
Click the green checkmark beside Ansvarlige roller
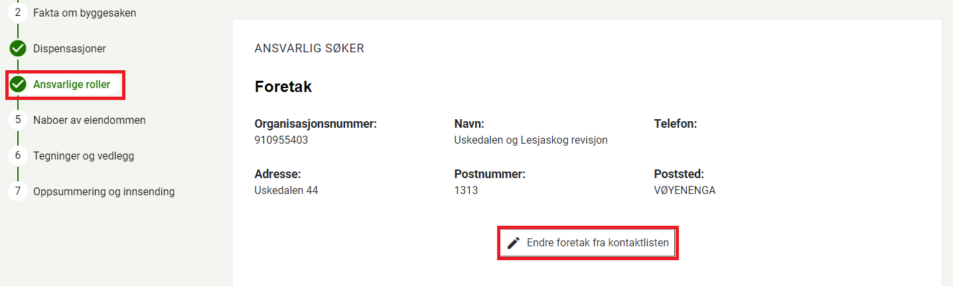pos(18,84)
